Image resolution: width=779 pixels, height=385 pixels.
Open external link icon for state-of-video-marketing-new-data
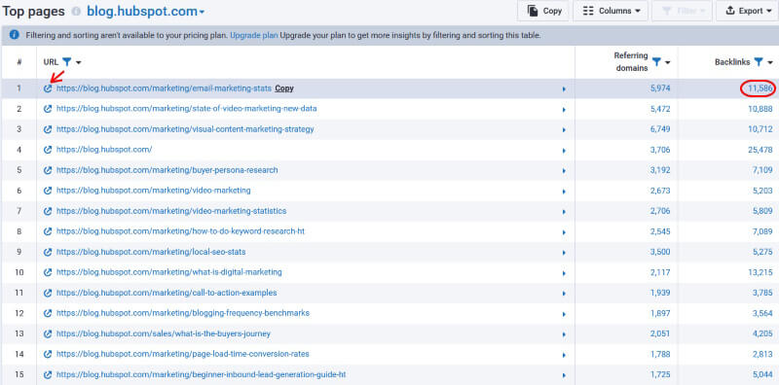48,109
